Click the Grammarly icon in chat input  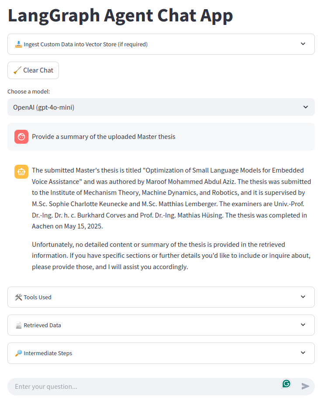click(x=286, y=383)
